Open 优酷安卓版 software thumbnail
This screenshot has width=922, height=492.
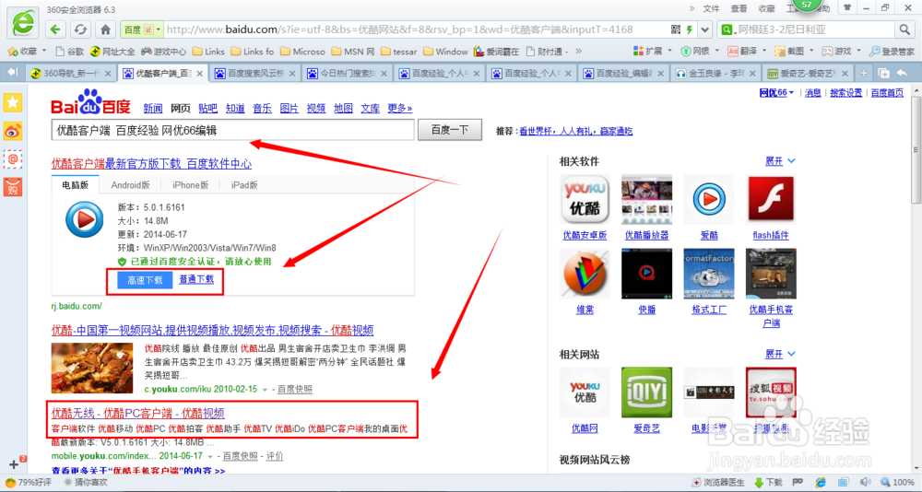585,200
